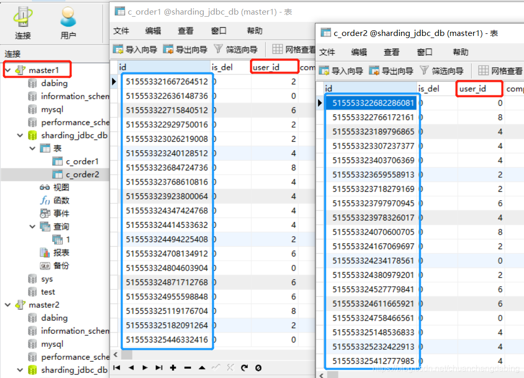The height and width of the screenshot is (378, 524).
Task: Click the c_order1 horizontal scrollbar left arrow
Action: pos(116,355)
